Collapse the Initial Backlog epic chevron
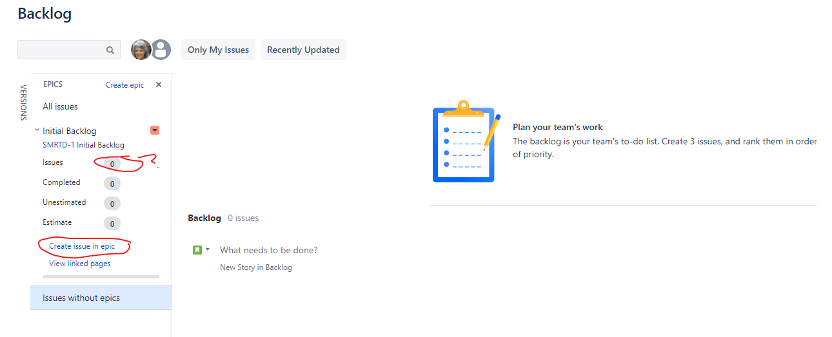 37,130
